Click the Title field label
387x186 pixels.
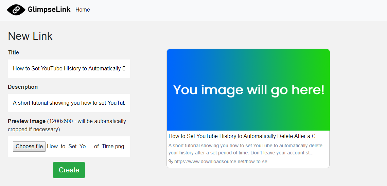click(13, 53)
